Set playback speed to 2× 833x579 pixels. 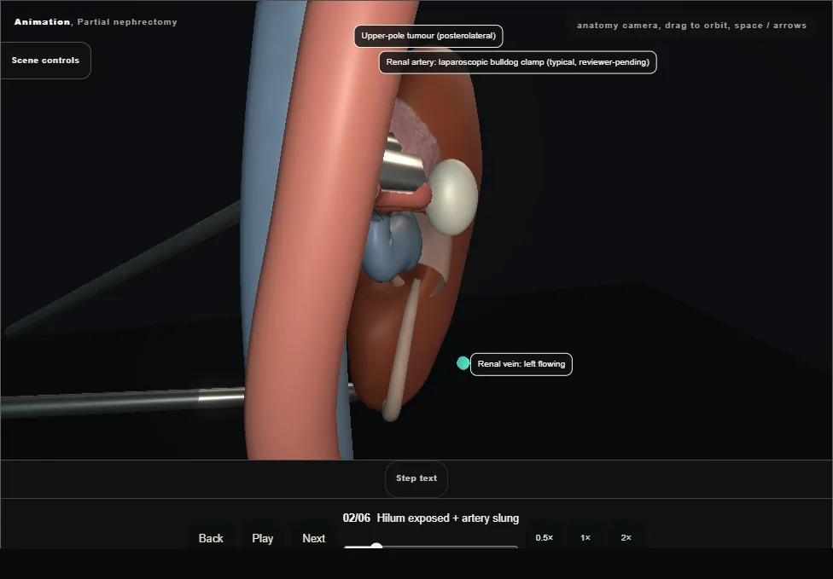click(626, 537)
